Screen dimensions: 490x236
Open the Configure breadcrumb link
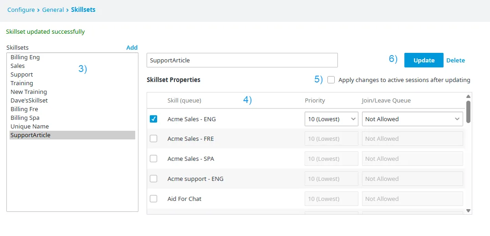pyautogui.click(x=21, y=10)
